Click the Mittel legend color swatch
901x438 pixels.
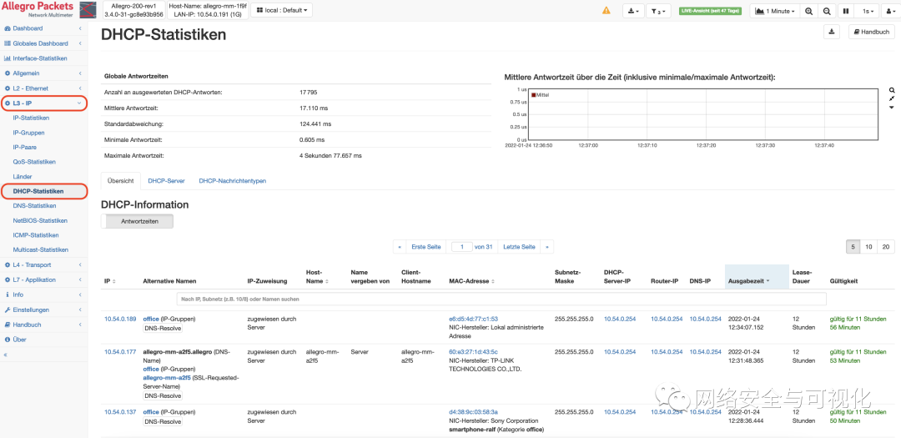coord(535,95)
